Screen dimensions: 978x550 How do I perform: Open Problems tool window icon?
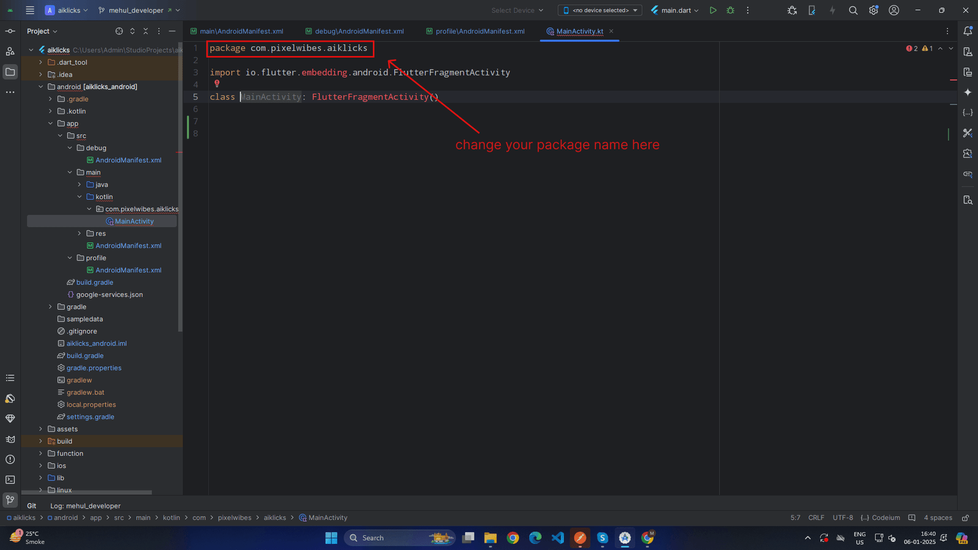click(x=10, y=460)
